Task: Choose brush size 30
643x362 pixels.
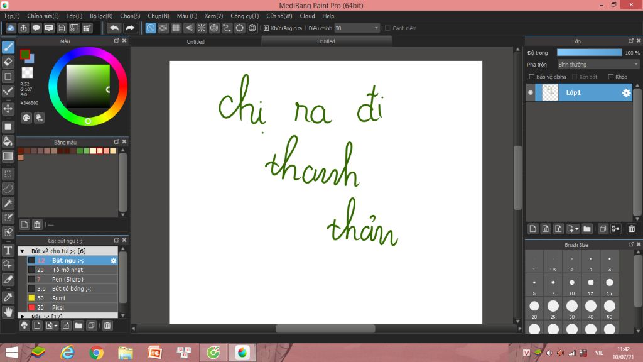Action: pyautogui.click(x=571, y=309)
